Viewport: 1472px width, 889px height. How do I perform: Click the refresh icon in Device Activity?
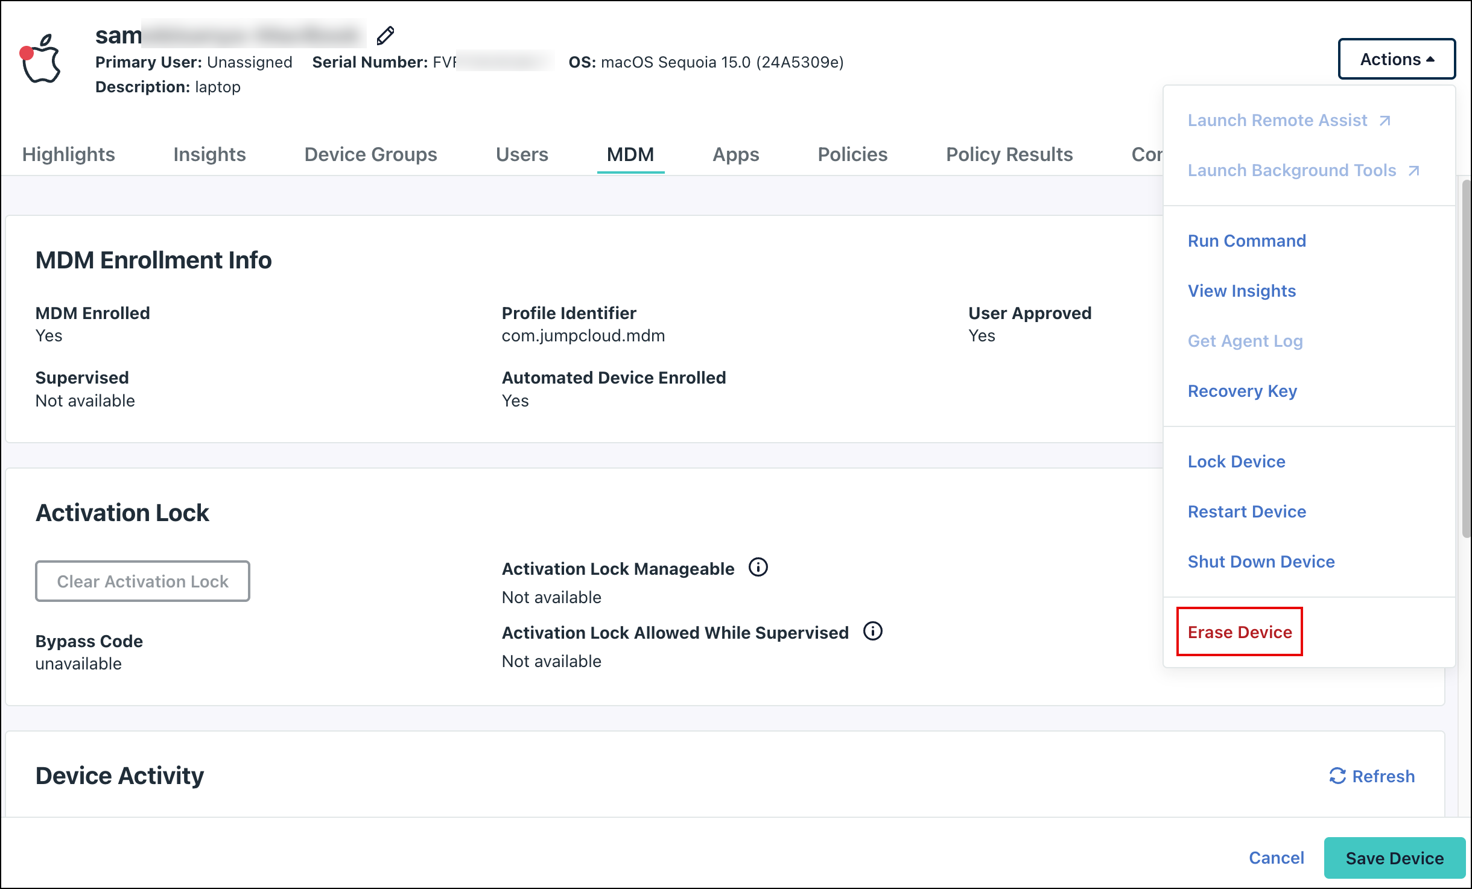coord(1339,776)
